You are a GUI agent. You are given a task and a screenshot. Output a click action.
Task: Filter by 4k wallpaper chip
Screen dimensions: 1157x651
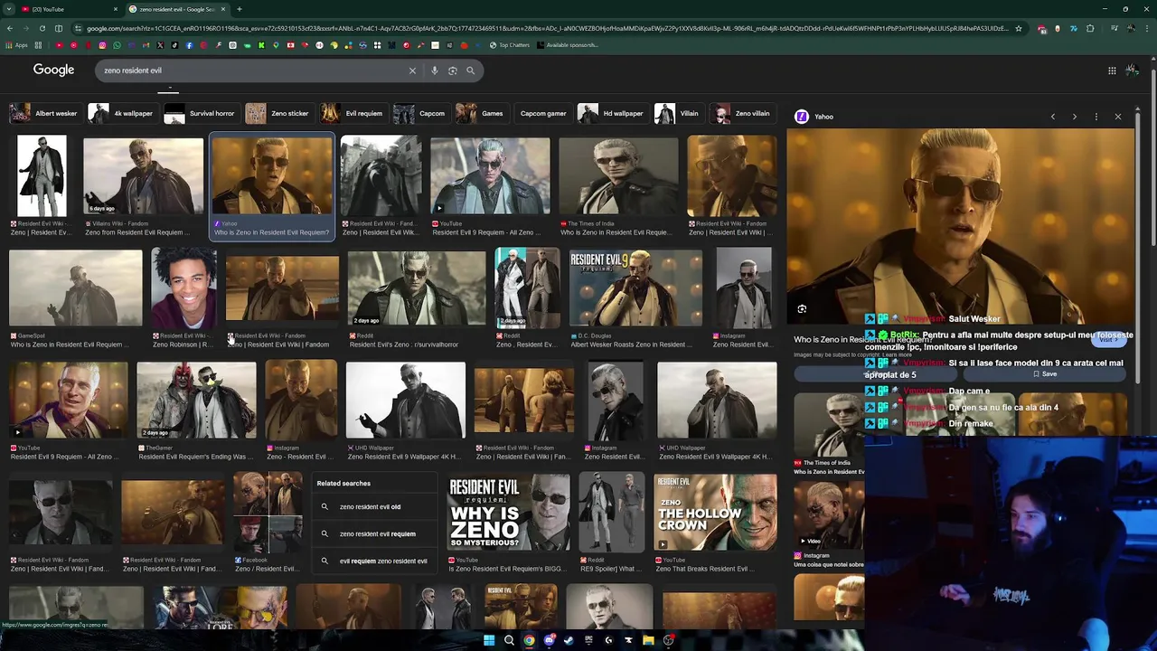coord(121,113)
